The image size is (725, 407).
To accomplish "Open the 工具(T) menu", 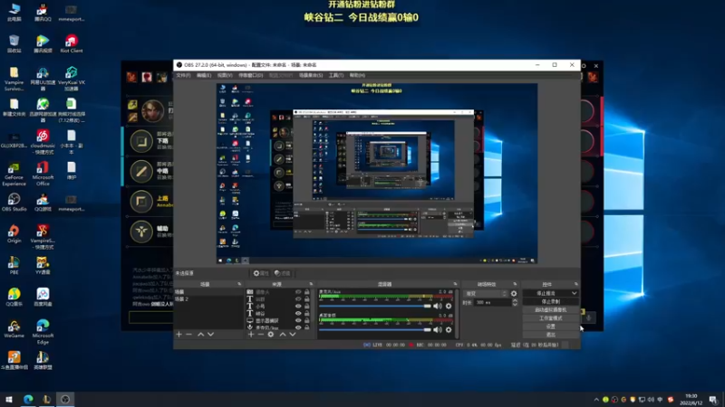I will 335,75.
